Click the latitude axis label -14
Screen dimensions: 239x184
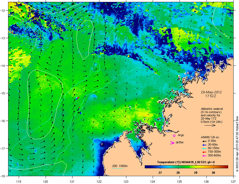coord(3,66)
